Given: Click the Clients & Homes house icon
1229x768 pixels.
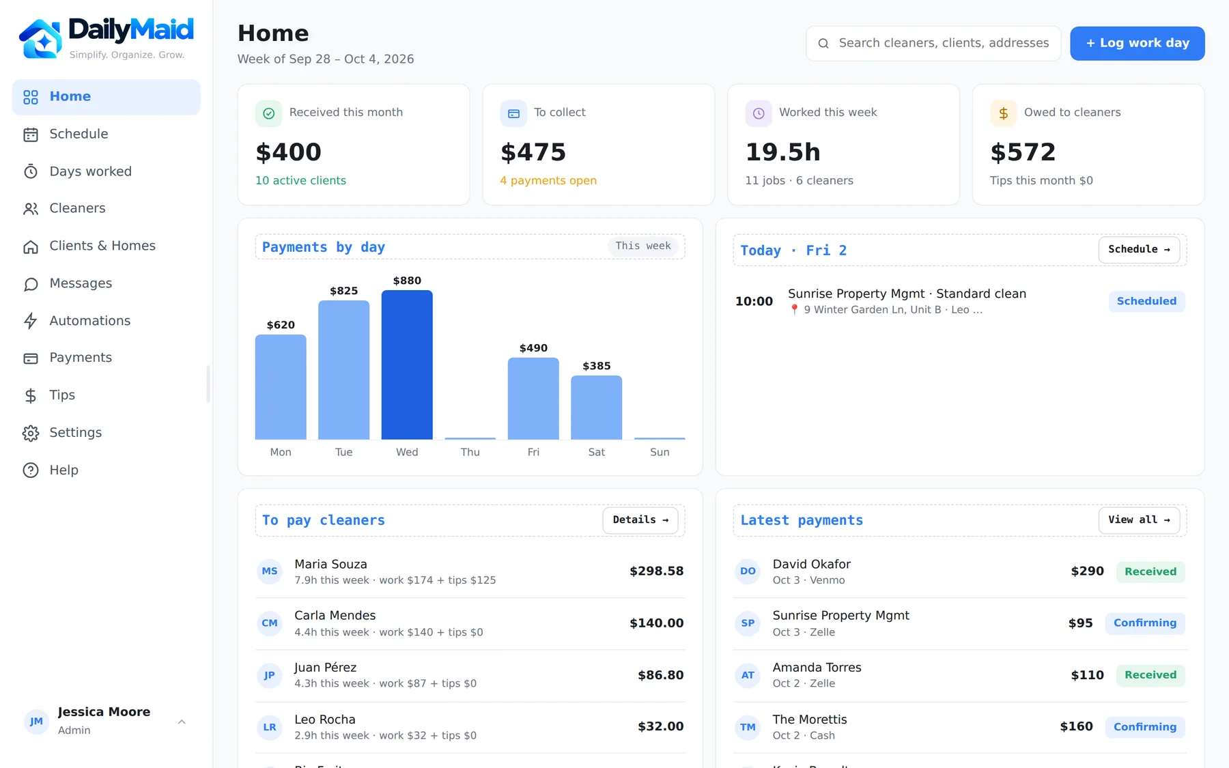Looking at the screenshot, I should (x=31, y=246).
